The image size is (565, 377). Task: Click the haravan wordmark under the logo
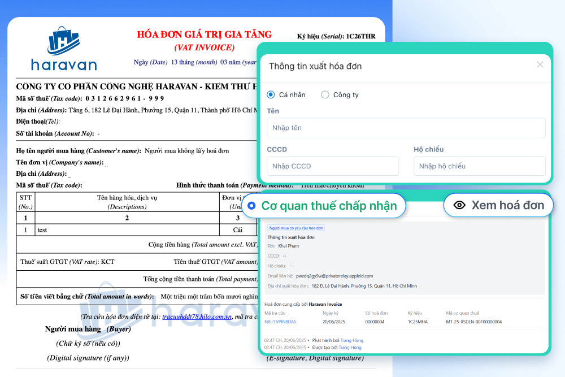64,65
